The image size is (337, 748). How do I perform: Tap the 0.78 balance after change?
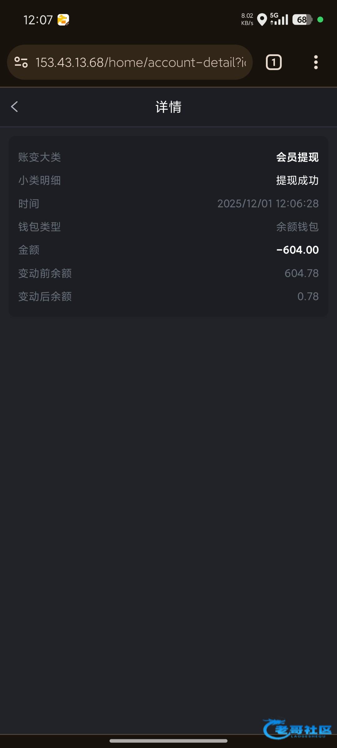(x=308, y=296)
